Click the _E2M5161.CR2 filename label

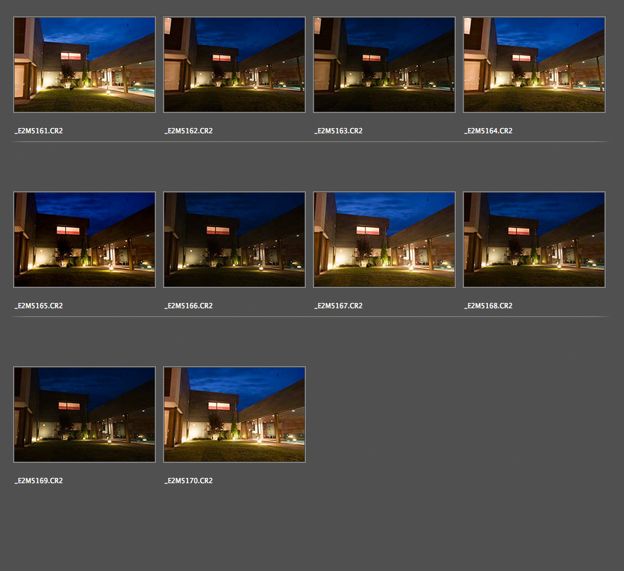tap(39, 131)
